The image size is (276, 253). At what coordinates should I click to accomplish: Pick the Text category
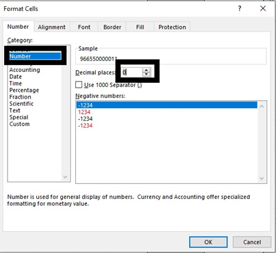(x=15, y=110)
